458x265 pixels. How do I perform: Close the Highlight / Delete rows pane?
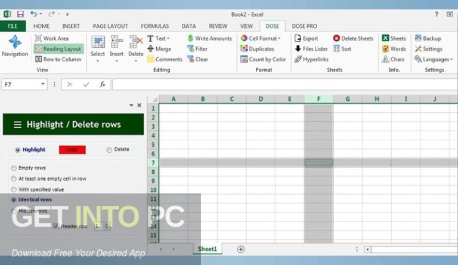coord(140,105)
